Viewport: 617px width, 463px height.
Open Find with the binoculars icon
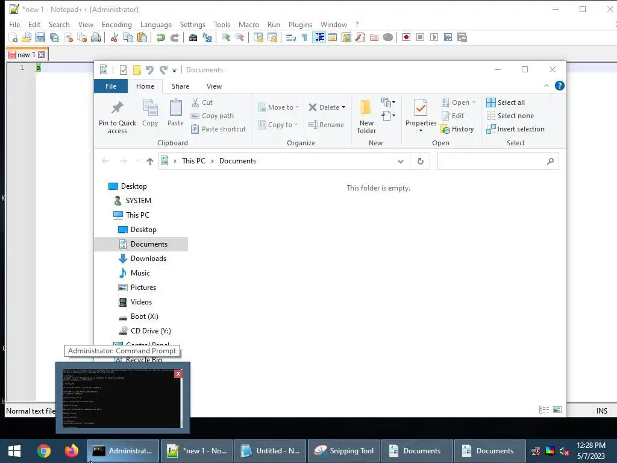193,37
